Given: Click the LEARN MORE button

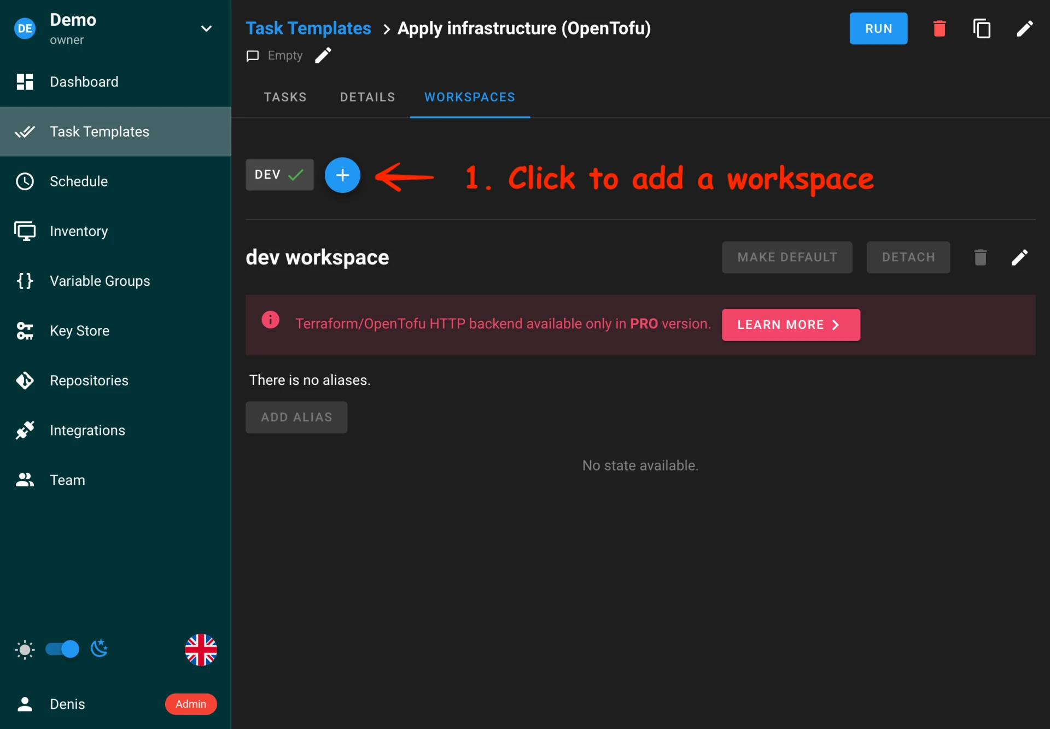Looking at the screenshot, I should tap(790, 325).
